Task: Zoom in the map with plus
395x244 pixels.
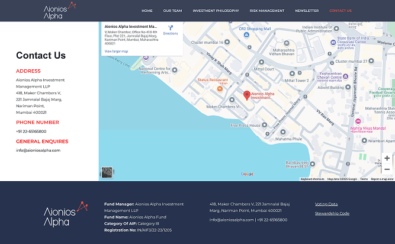Action: 387,158
